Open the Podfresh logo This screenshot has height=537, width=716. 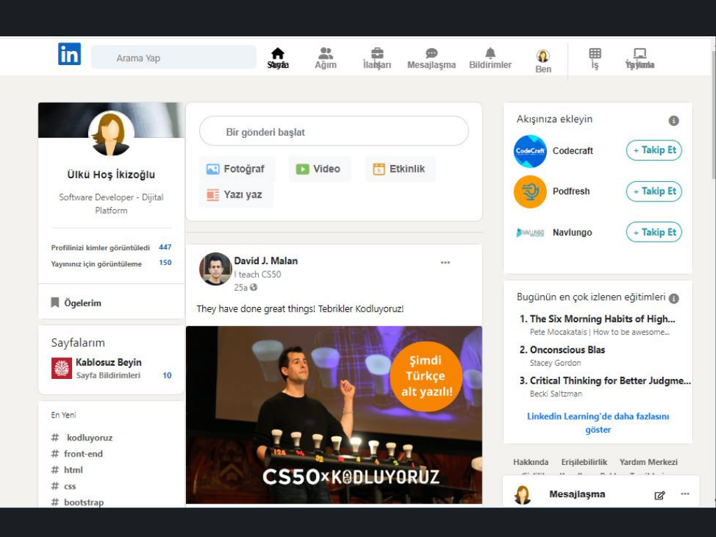[530, 192]
